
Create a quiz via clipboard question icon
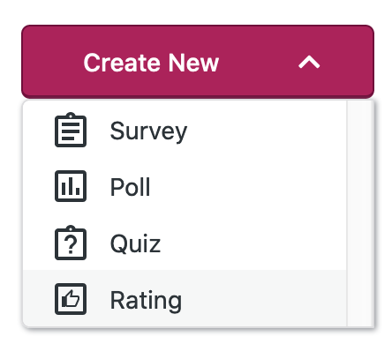(x=71, y=243)
